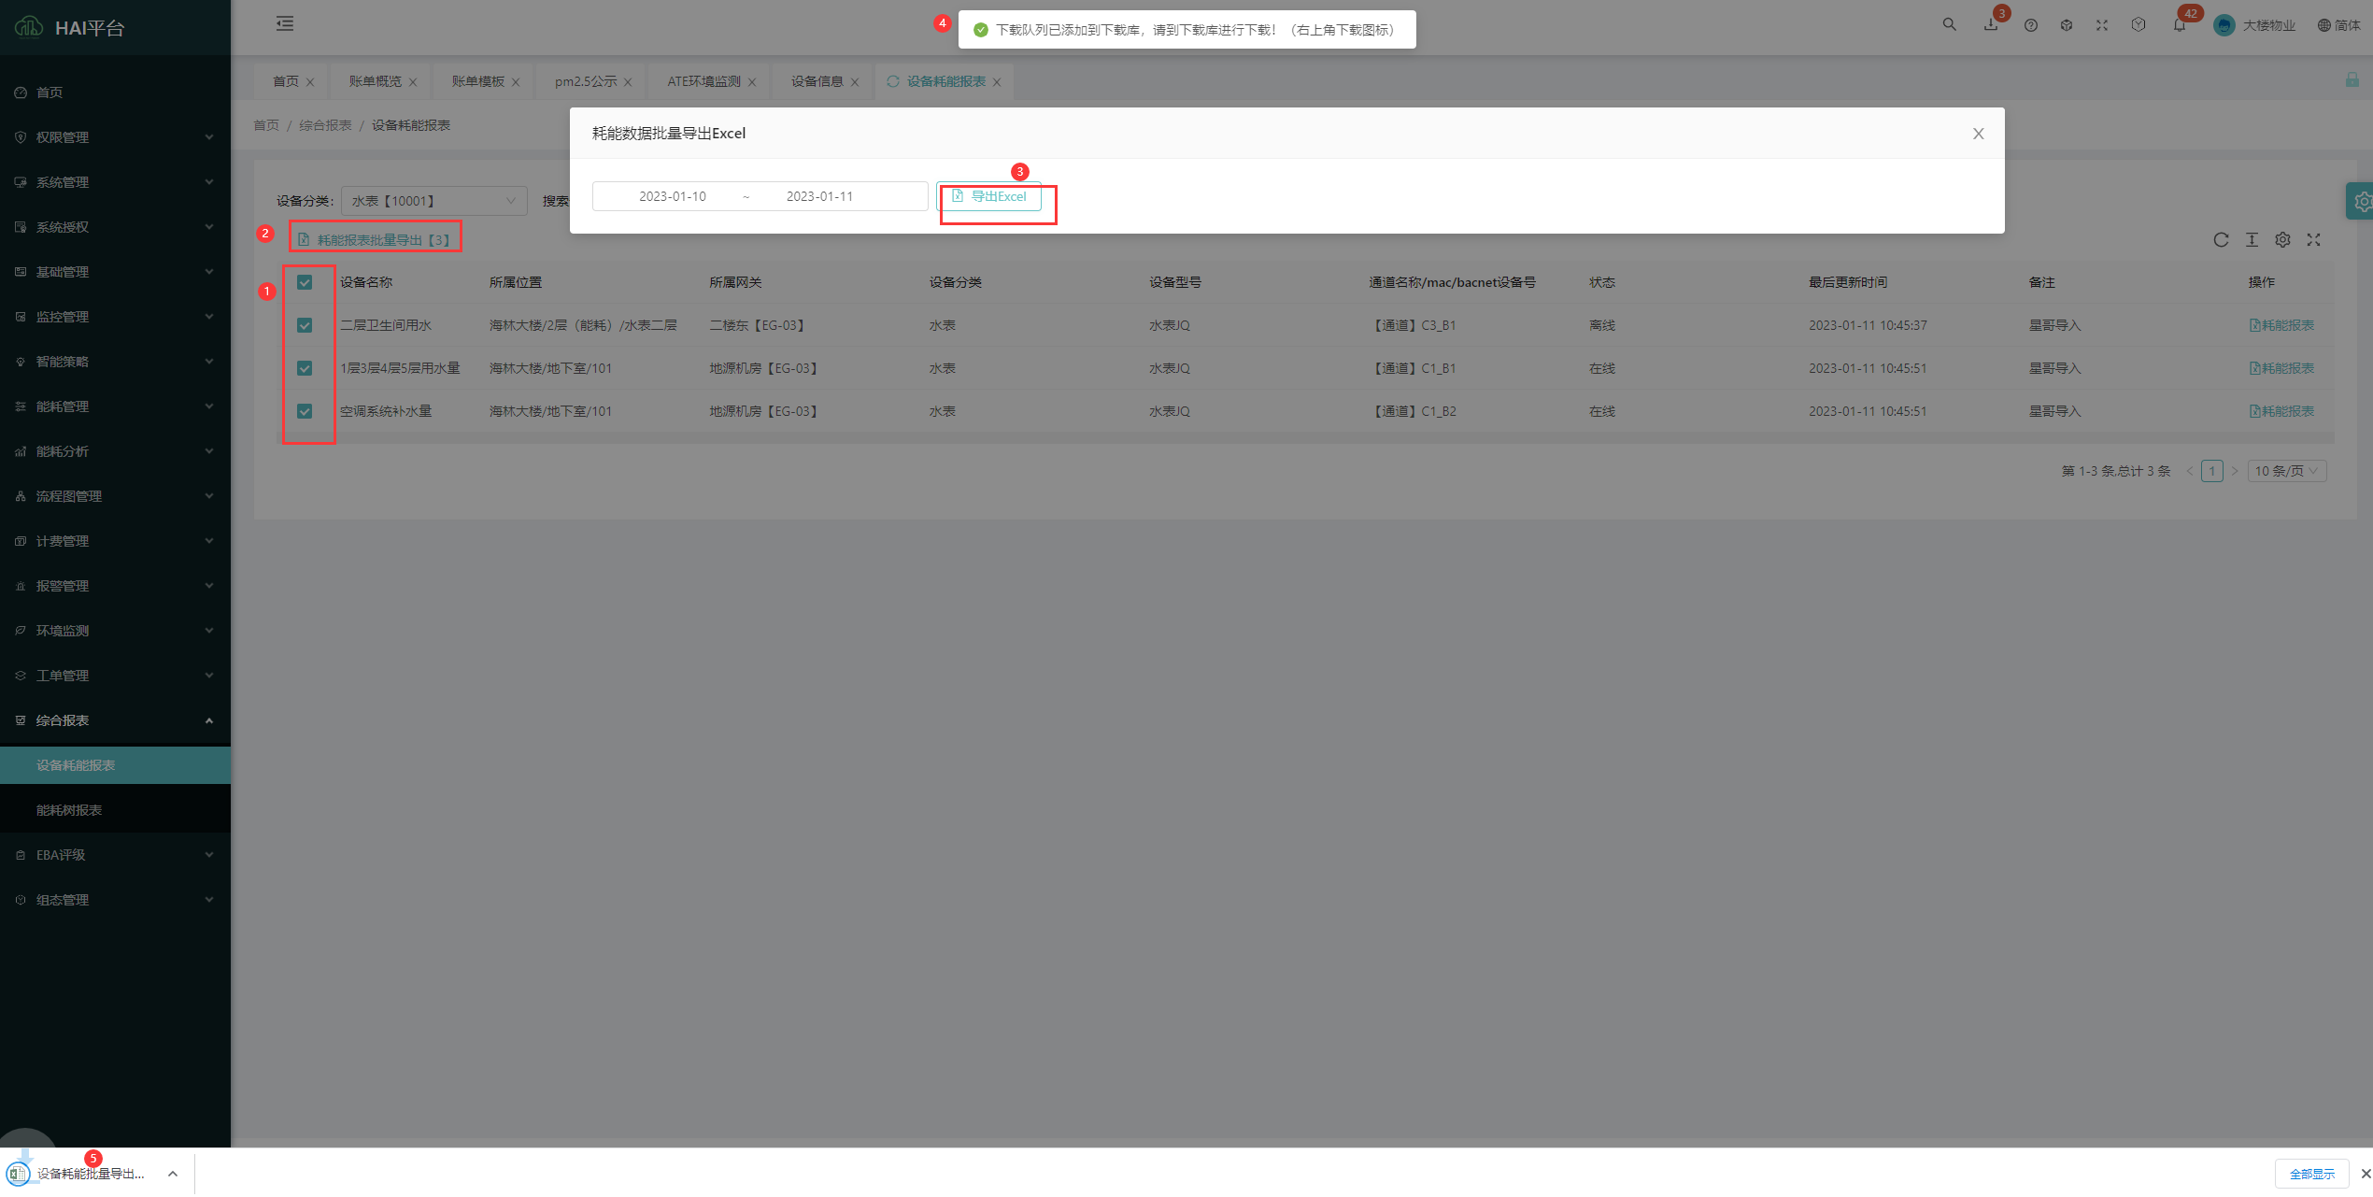Viewport: 2373px width, 1197px height.
Task: Click the start date field 2023-01-10
Action: click(672, 196)
